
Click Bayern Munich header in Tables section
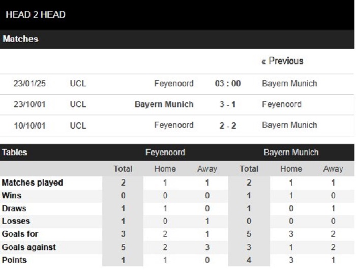click(291, 152)
